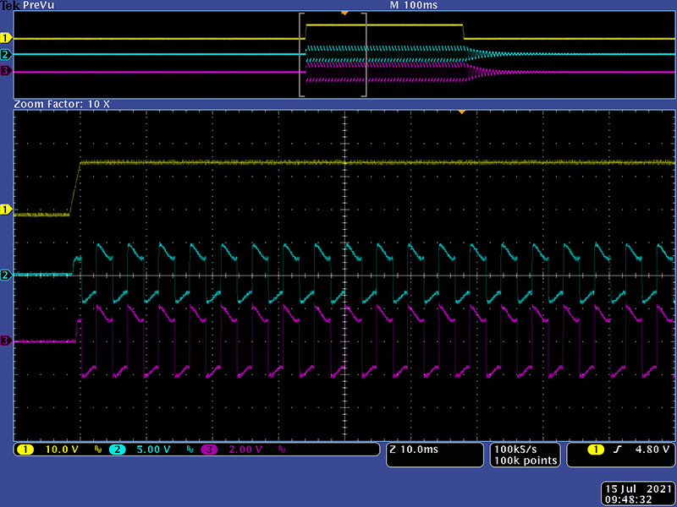Click the orange trigger position marker in the overview
677x507 pixels.
(344, 13)
